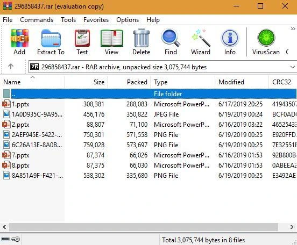Click size value 538,302
This screenshot has width=297, height=245.
[x=94, y=176]
